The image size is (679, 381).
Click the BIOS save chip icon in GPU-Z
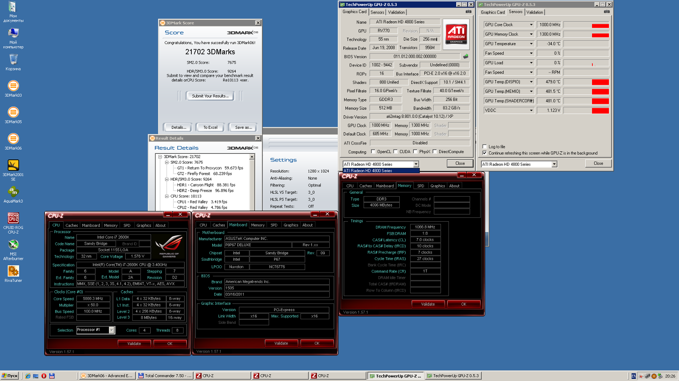466,56
